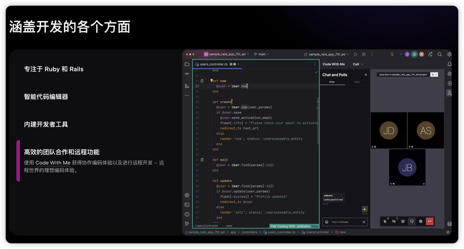Stop the Pair Coding session

coord(315,226)
